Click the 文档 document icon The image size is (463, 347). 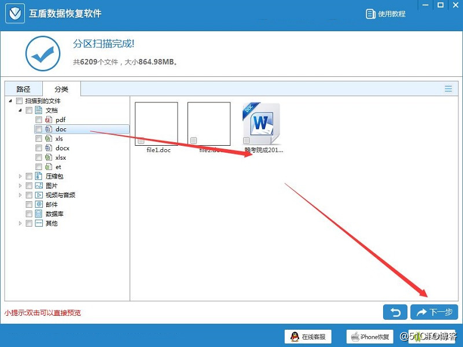point(39,110)
